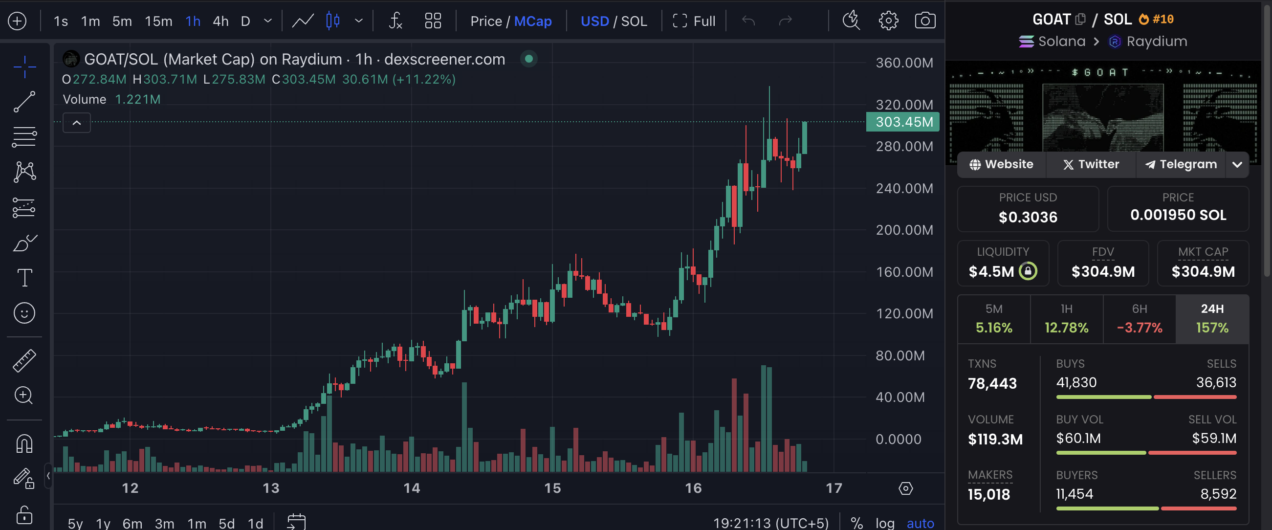Viewport: 1272px width, 530px height.
Task: Collapse the indicator legend arrow
Action: point(77,123)
